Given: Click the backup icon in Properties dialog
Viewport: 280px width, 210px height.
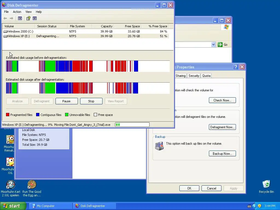Looking at the screenshot, I should (159, 146).
